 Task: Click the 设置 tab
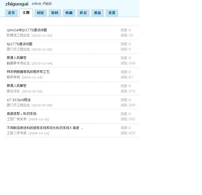coord(112,13)
